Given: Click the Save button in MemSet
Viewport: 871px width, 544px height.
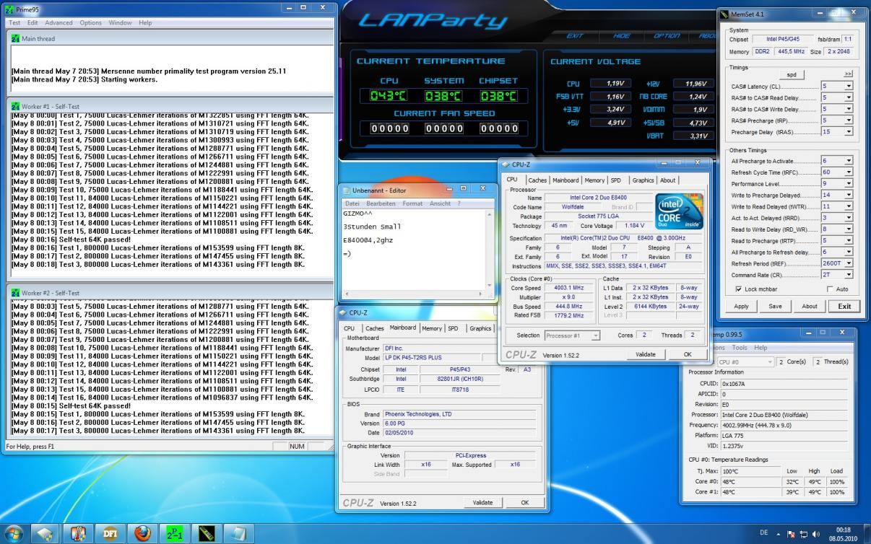Looking at the screenshot, I should tap(775, 306).
